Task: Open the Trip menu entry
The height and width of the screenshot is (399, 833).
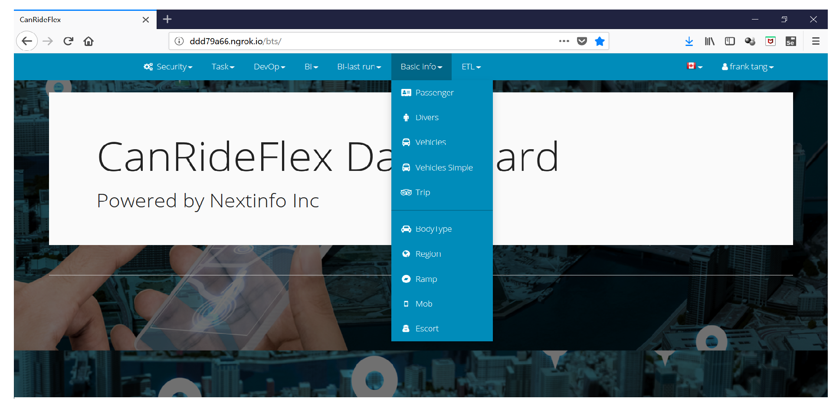Action: point(442,192)
